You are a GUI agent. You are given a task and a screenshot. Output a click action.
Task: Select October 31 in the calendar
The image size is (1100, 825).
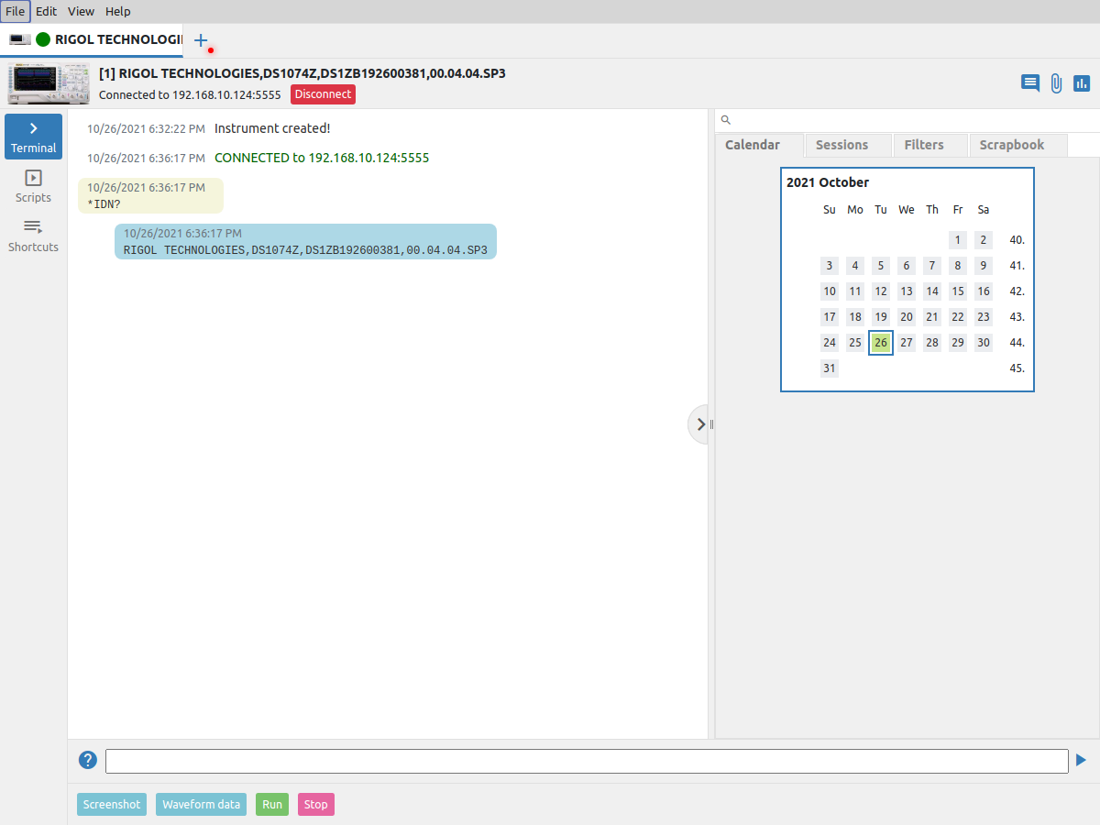830,368
